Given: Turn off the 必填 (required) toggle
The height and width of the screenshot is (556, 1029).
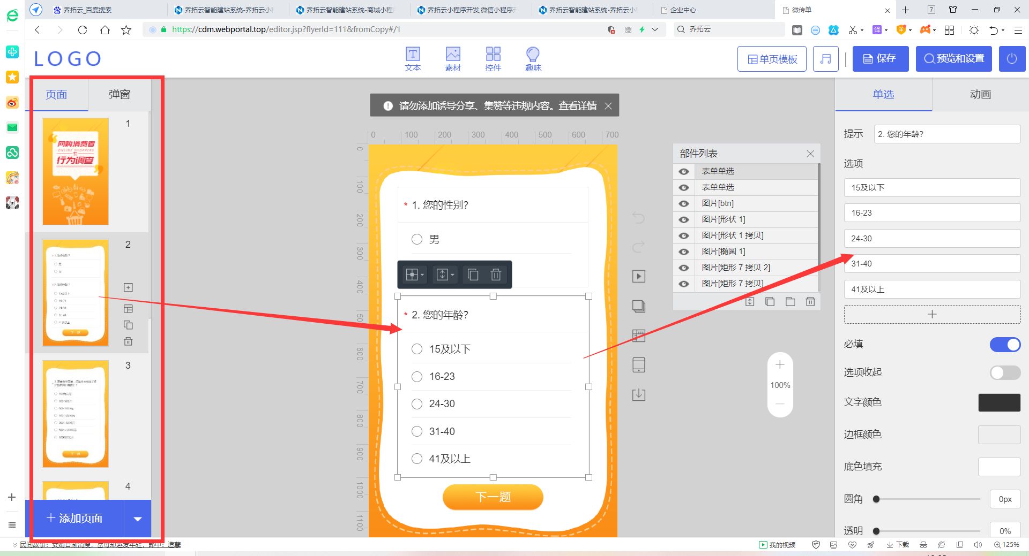Looking at the screenshot, I should 1005,345.
